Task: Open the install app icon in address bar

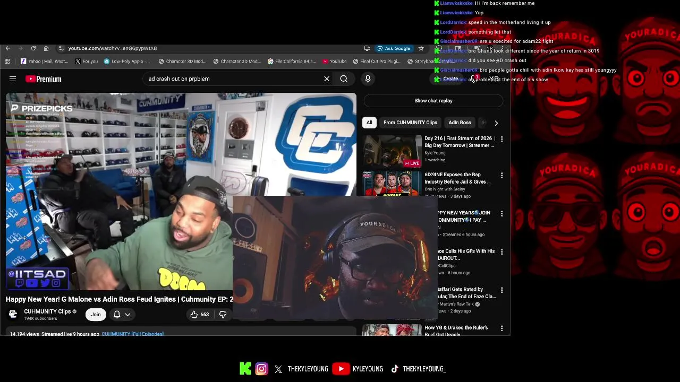Action: [x=367, y=48]
